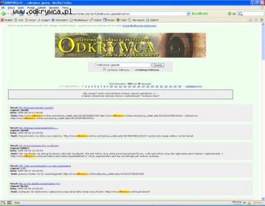Click the Szukaj search button
This screenshot has height=206, width=265.
coord(158,65)
